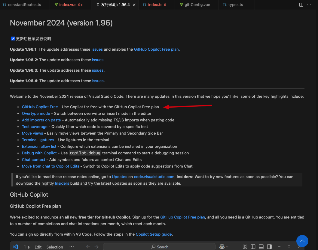Image resolution: width=318 pixels, height=250 pixels.
Task: Uncheck 更新后显示发行说明 checkbox
Action: [12, 38]
